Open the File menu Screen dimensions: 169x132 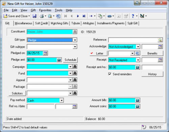(6, 10)
